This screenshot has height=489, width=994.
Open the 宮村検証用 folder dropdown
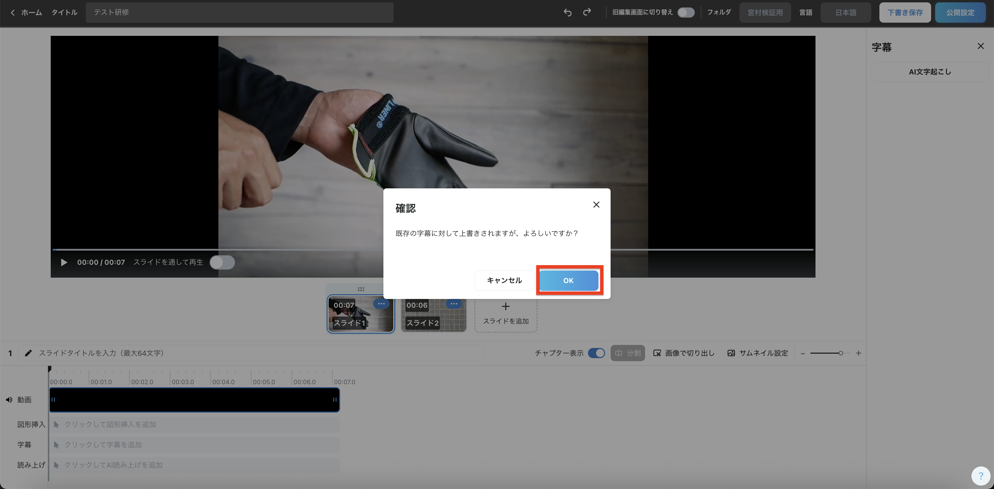[x=765, y=13]
